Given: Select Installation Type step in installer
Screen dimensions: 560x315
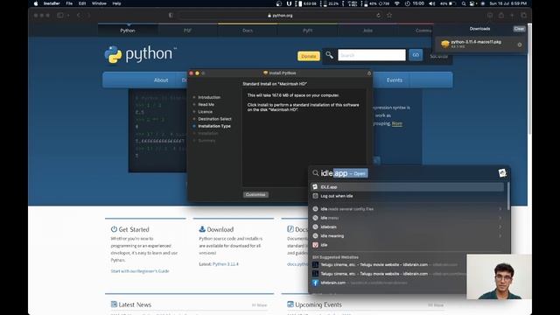Looking at the screenshot, I should coord(214,126).
